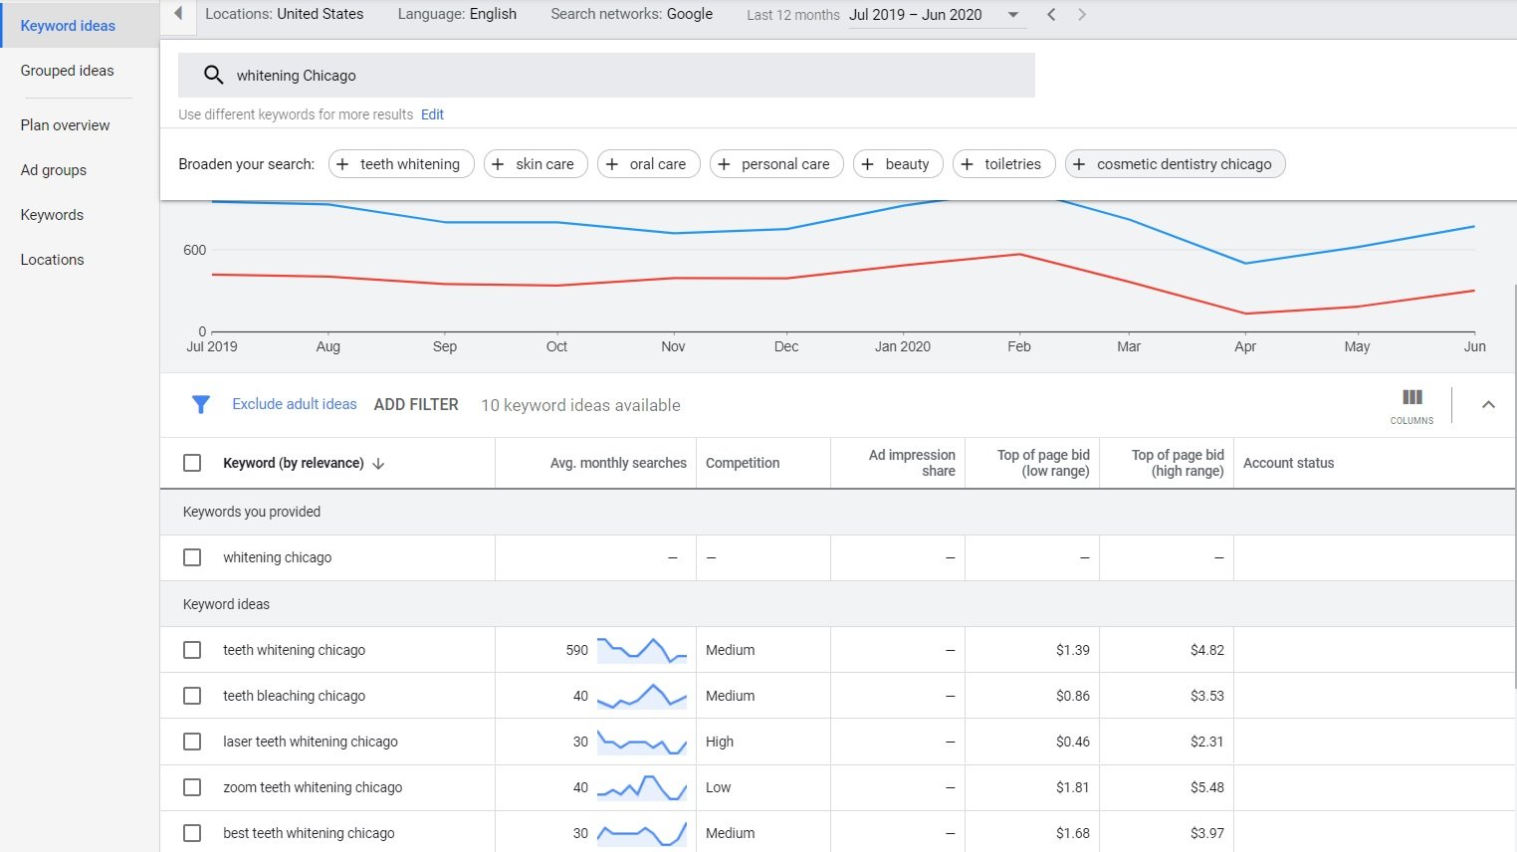
Task: Switch to Plan overview in sidebar
Action: point(65,125)
